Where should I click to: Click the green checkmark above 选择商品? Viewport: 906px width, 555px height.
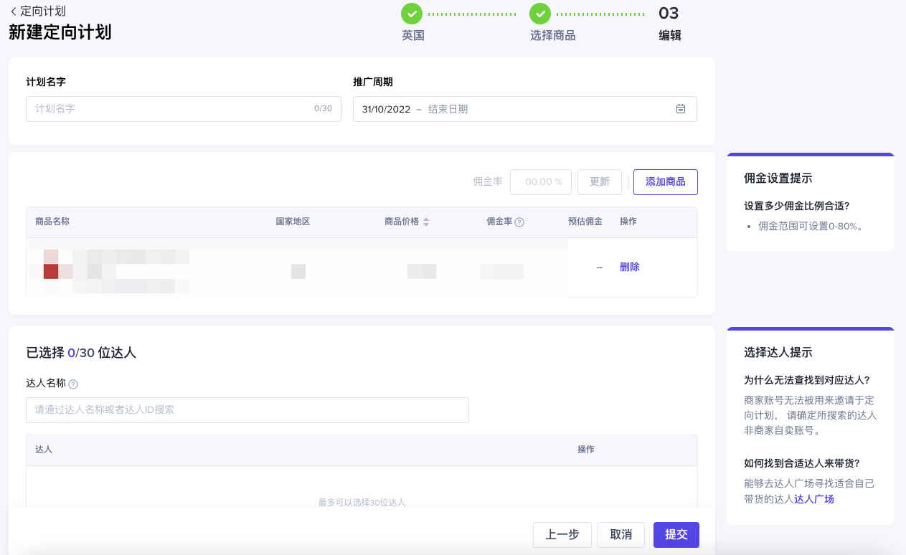[540, 13]
